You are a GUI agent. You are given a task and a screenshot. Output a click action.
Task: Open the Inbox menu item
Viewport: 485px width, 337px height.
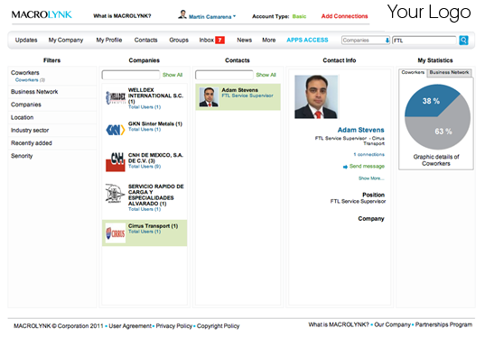tap(206, 41)
